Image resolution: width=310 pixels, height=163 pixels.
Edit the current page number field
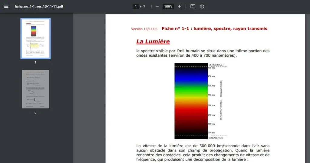pos(136,6)
